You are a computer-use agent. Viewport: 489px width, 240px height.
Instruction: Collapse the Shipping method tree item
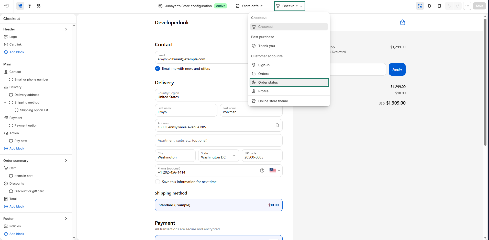coord(5,102)
